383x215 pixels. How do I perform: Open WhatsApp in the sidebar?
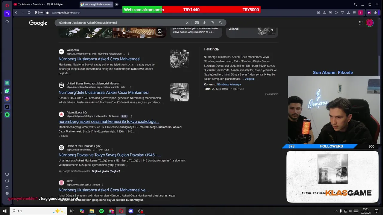click(x=7, y=91)
